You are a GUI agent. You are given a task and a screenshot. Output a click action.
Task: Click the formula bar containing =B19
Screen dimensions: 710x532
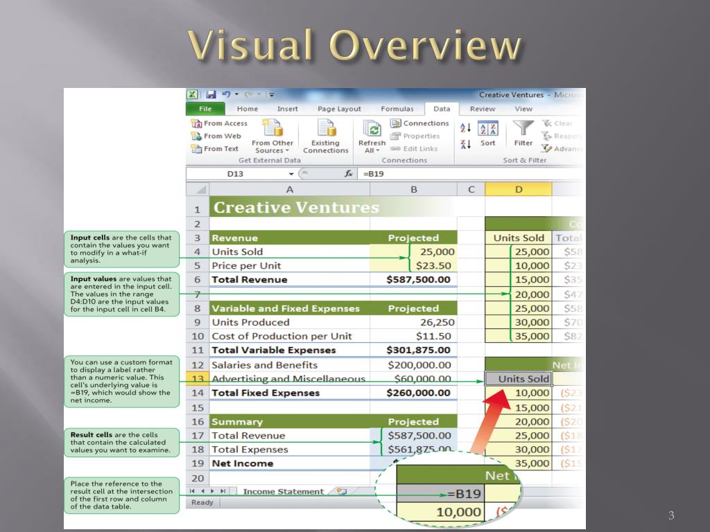click(x=471, y=174)
